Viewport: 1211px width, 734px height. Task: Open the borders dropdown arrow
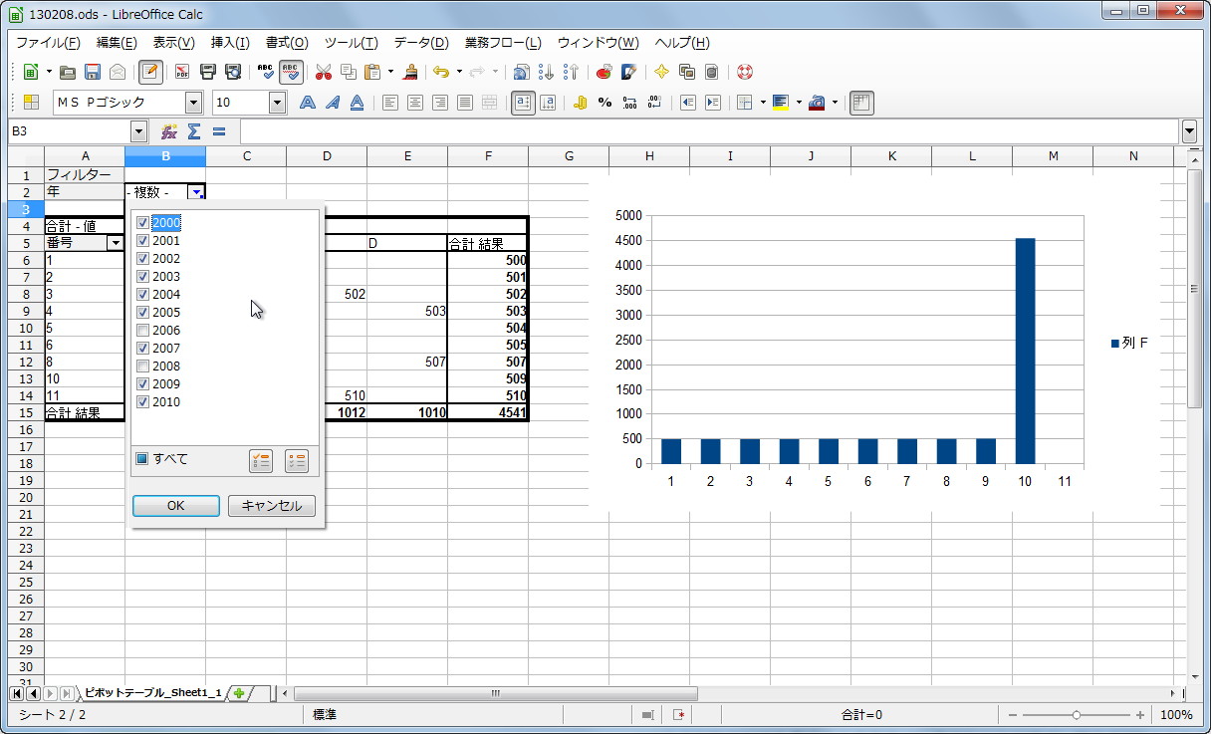(x=762, y=103)
